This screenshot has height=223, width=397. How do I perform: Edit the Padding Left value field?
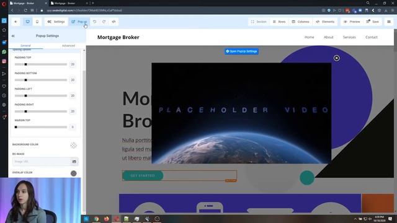(x=73, y=95)
